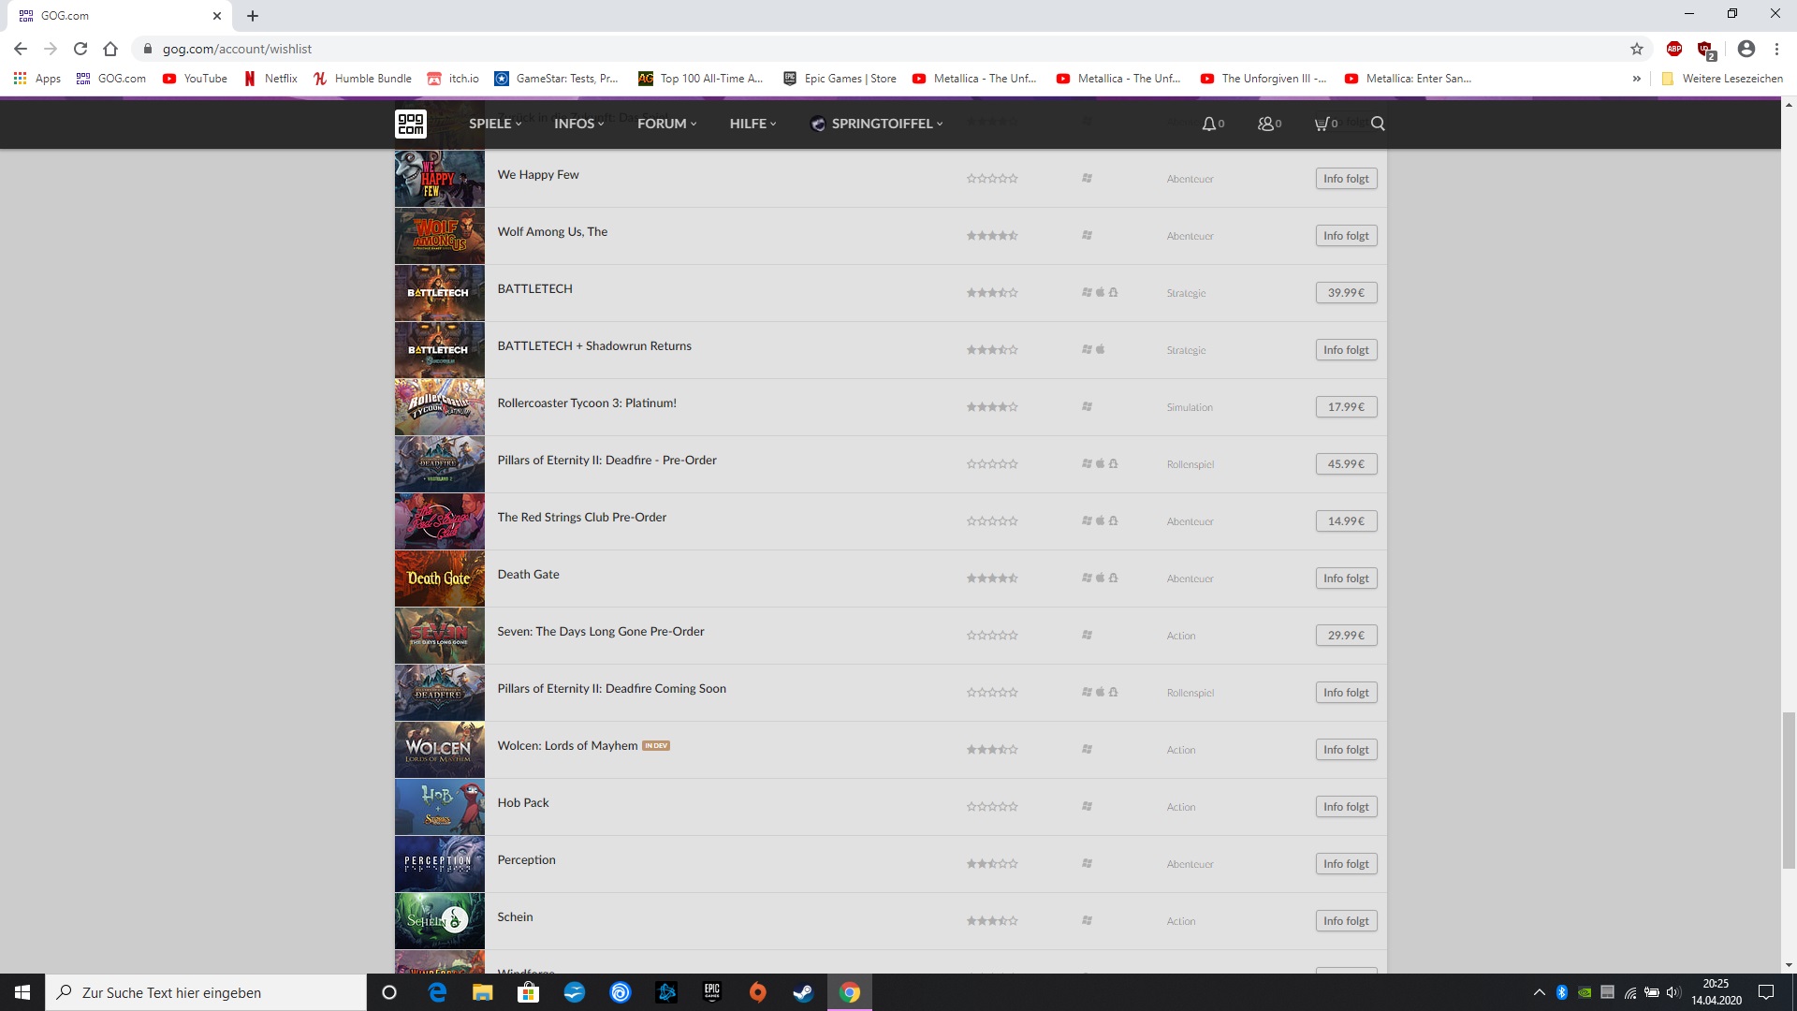Launch Epic Games Launcher from taskbar
This screenshot has height=1011, width=1797.
(x=712, y=992)
